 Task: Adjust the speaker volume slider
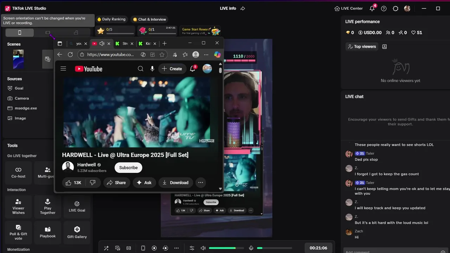tap(226, 248)
